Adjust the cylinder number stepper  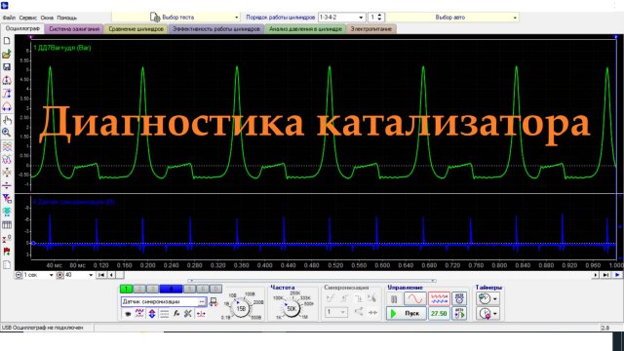coord(379,18)
